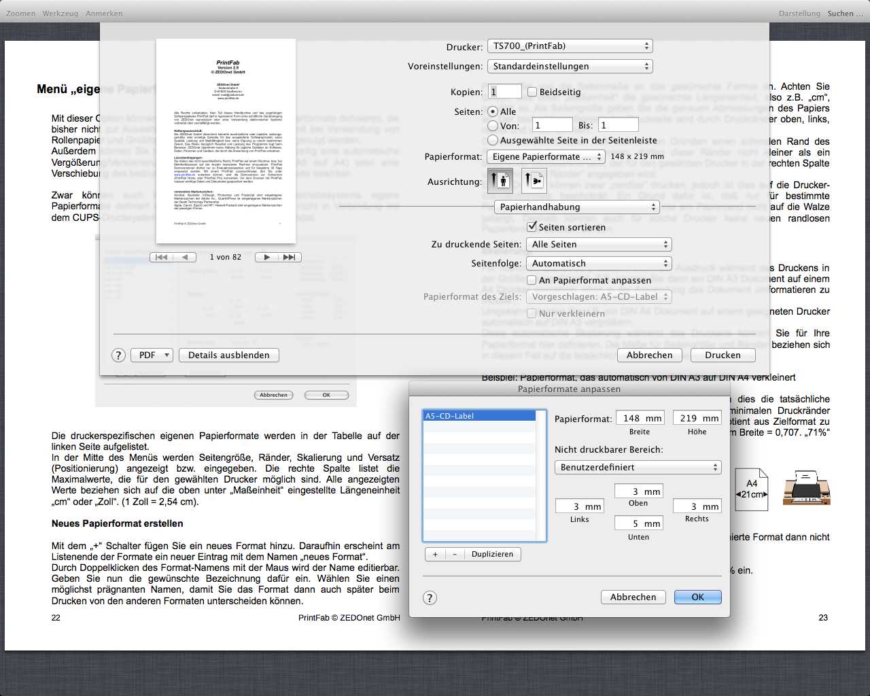Enable the Beidseitig checkbox

pyautogui.click(x=532, y=92)
